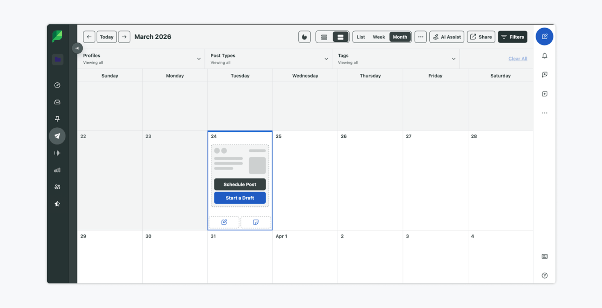
Task: Open the Inbox icon in sidebar
Action: point(57,102)
